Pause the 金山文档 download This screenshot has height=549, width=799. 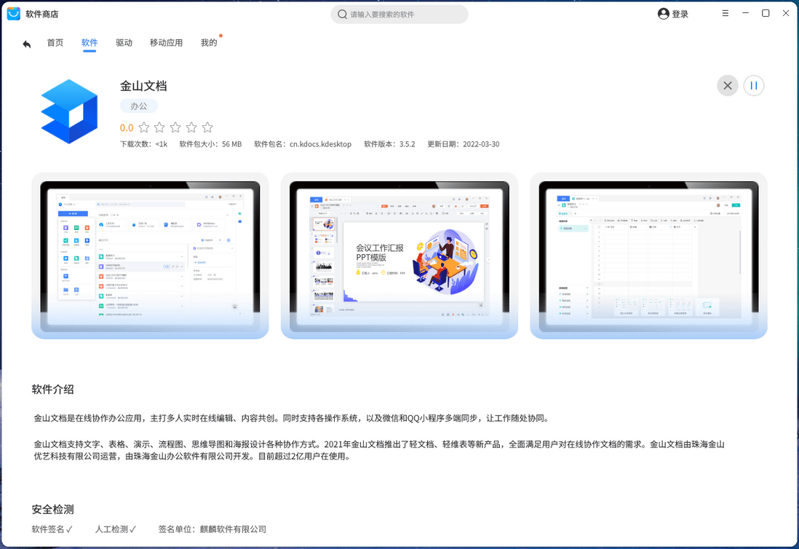point(754,85)
